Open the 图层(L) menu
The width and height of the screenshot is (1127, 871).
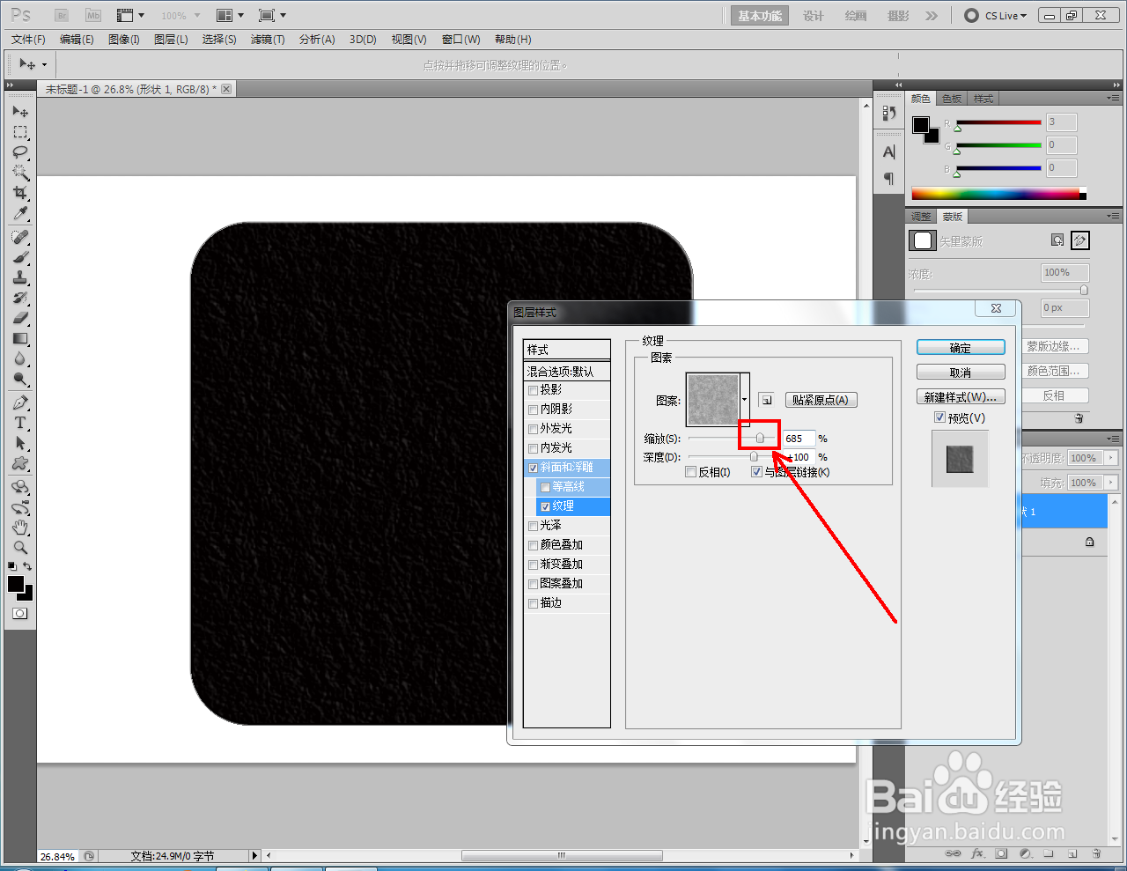[x=171, y=40]
